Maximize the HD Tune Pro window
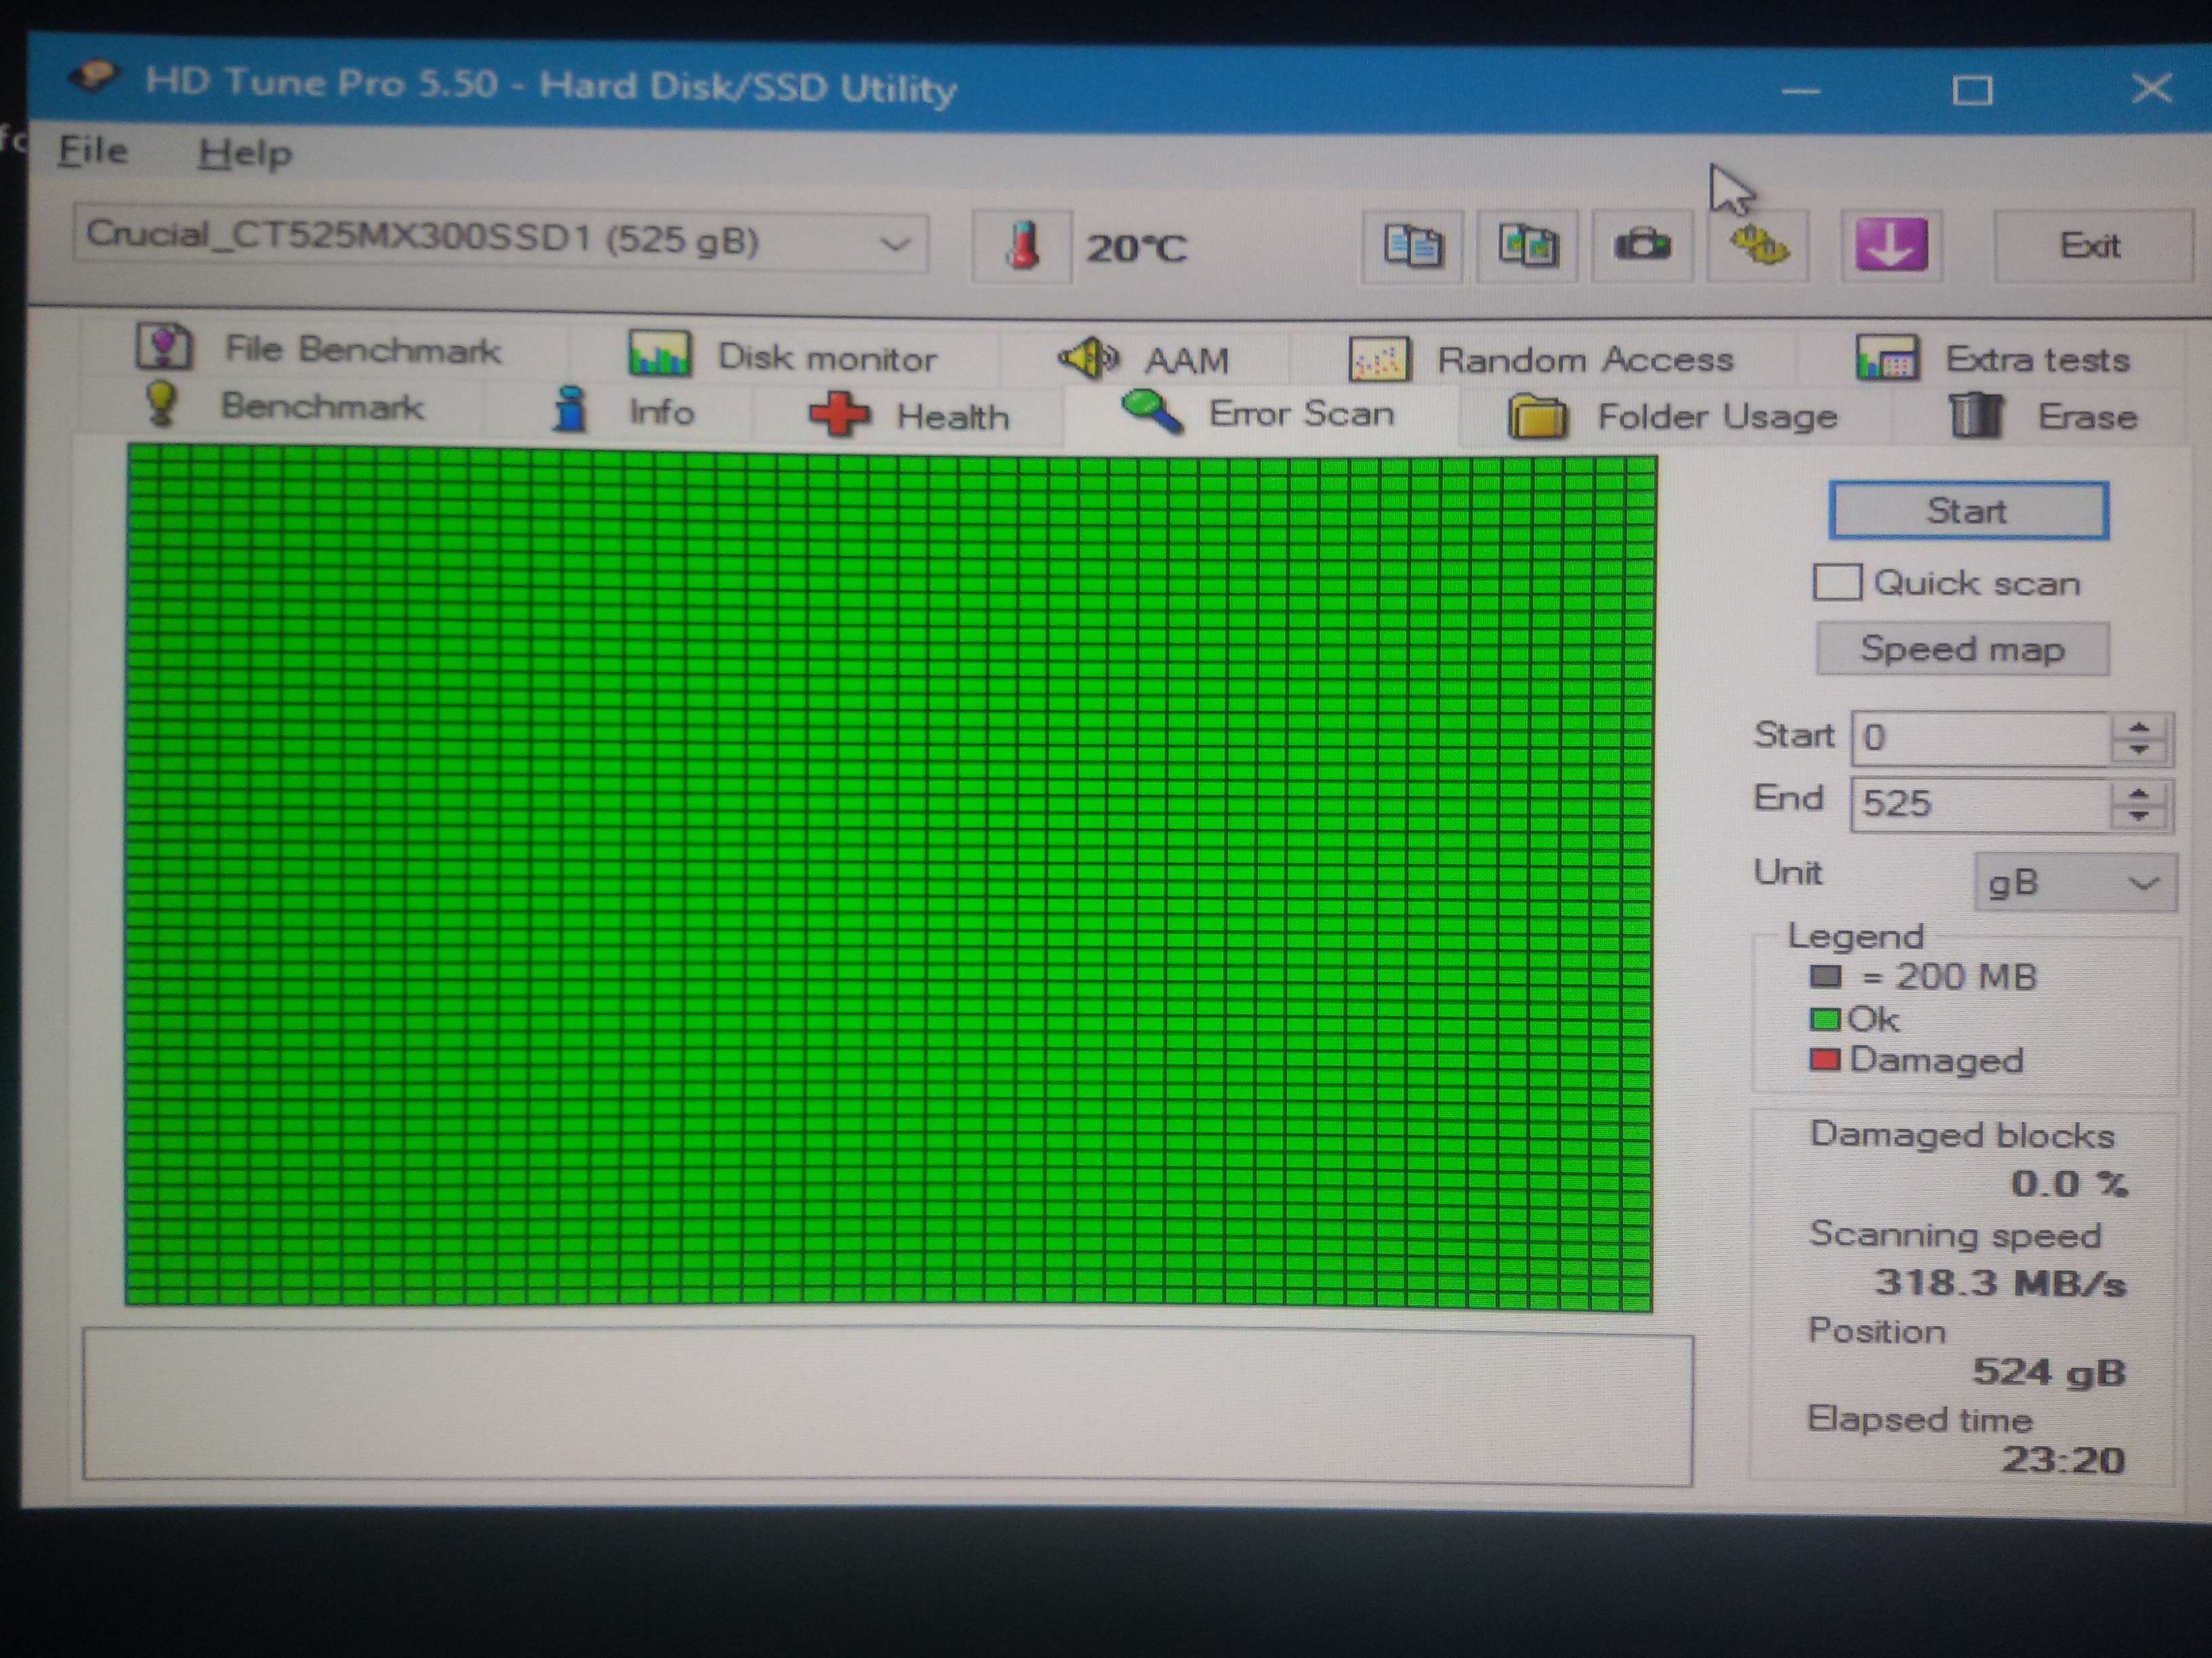 pyautogui.click(x=1972, y=91)
